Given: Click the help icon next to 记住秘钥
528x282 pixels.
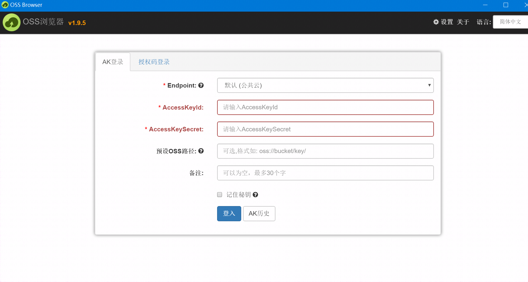Looking at the screenshot, I should (256, 194).
